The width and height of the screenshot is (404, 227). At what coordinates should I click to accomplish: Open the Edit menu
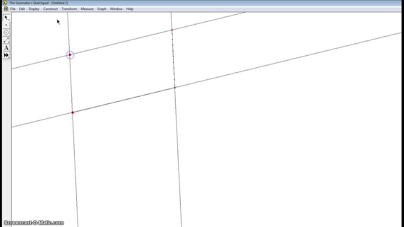click(x=21, y=9)
